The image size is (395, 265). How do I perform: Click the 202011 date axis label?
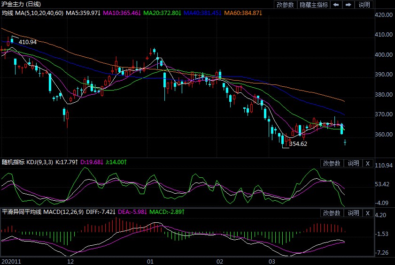click(x=11, y=261)
